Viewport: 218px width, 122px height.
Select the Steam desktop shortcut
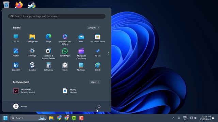(x=32, y=5)
